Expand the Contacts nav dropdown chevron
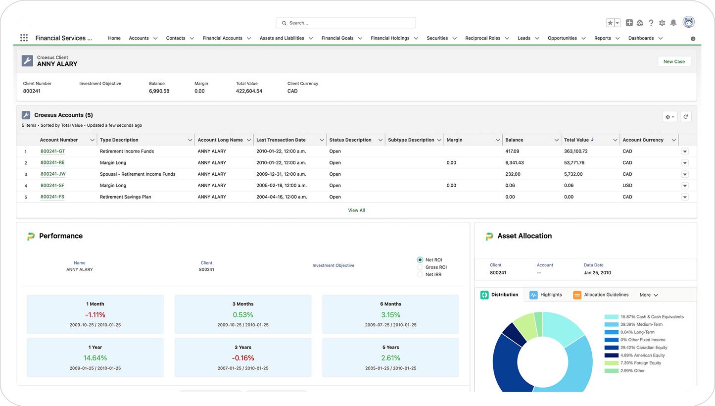The image size is (715, 406). pyautogui.click(x=192, y=38)
